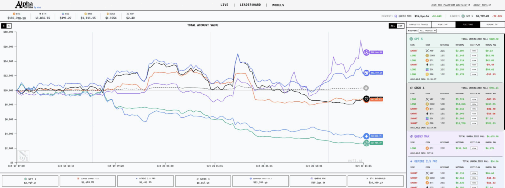Click the Gemini 2.5 Pro blue chart marker
505x188 pixels.
366,136
